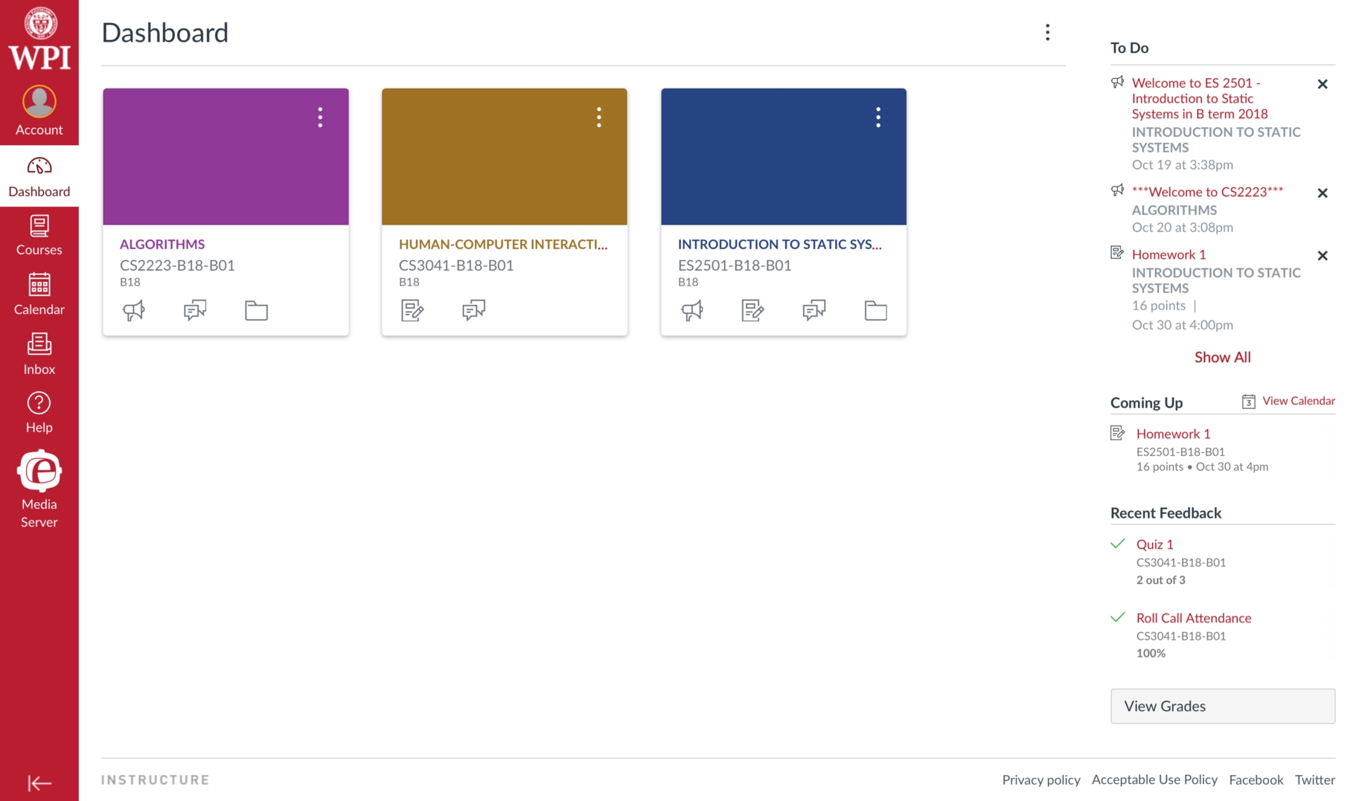Click the View Grades button
Screen dimensions: 1368x801
tap(1223, 706)
